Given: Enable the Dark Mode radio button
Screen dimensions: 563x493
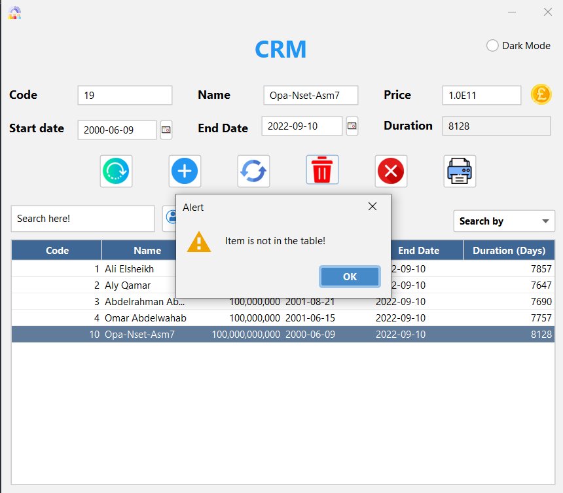Looking at the screenshot, I should pos(492,46).
